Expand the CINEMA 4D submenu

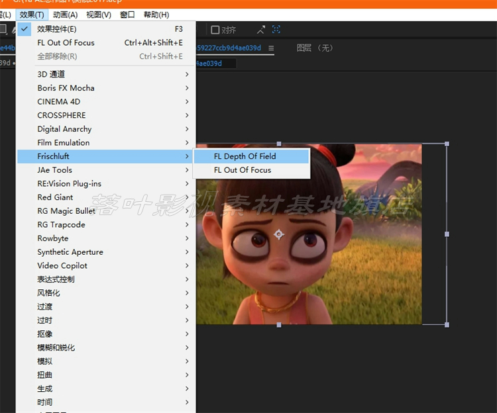106,101
